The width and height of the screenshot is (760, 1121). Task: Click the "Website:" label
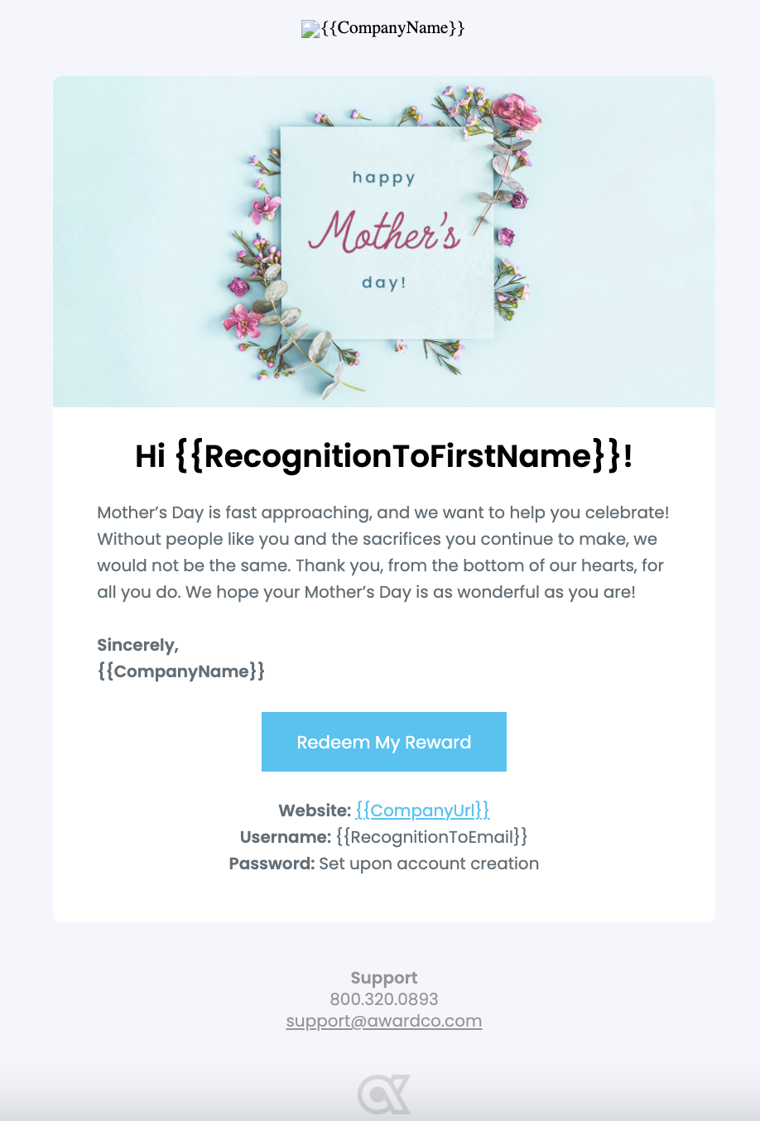click(x=315, y=811)
